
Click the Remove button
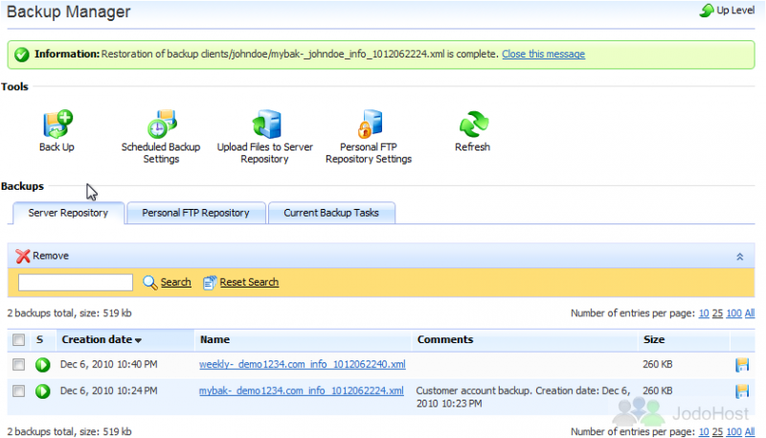point(43,256)
